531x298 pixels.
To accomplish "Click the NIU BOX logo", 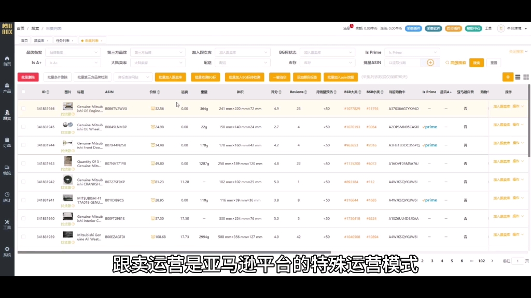I will 7,29.
